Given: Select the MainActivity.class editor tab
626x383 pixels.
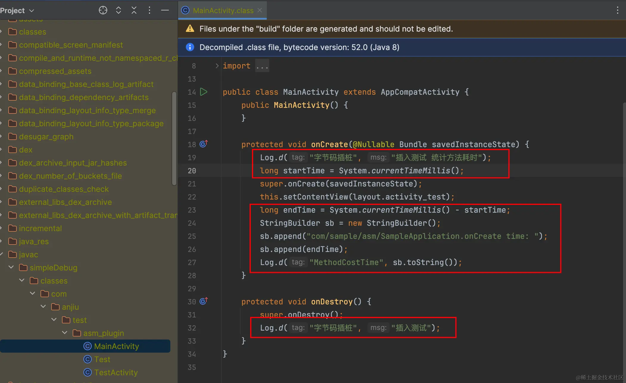Looking at the screenshot, I should pos(223,10).
